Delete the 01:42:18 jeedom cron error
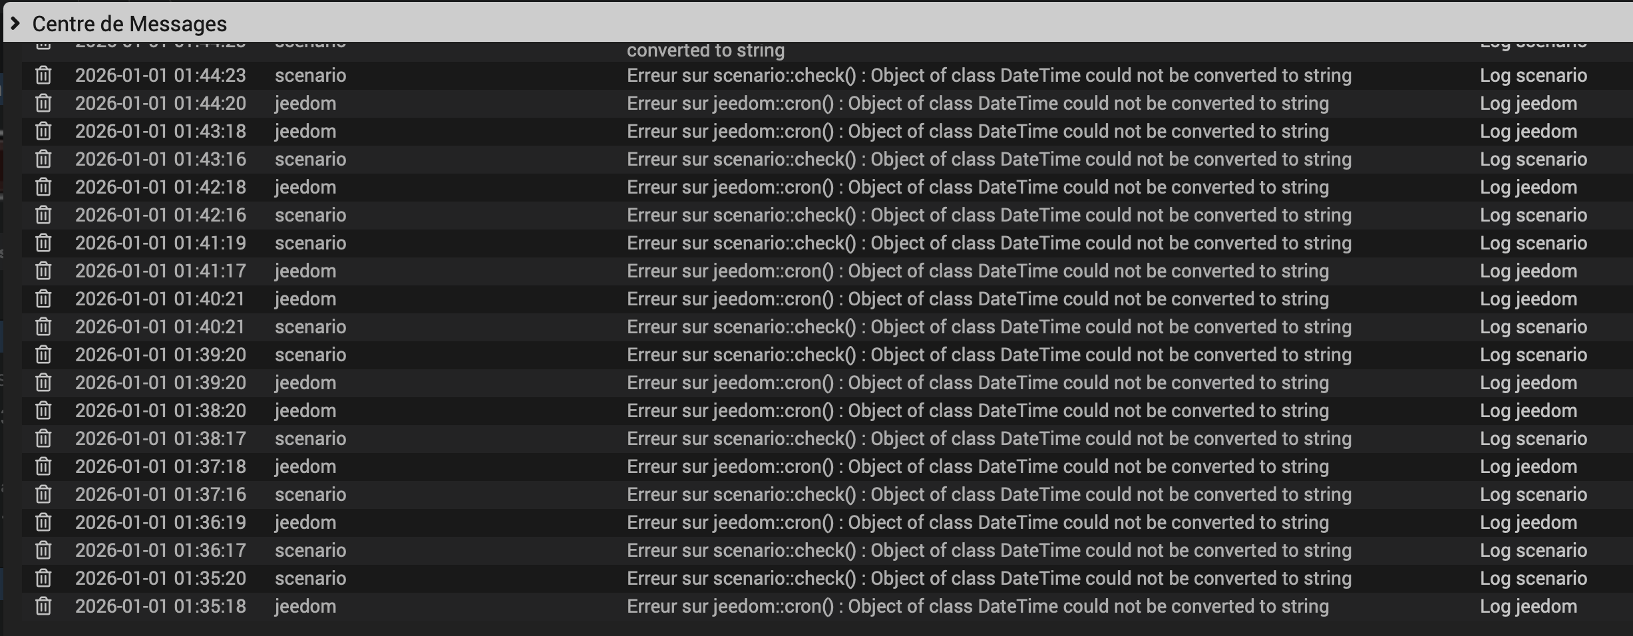 click(x=43, y=187)
